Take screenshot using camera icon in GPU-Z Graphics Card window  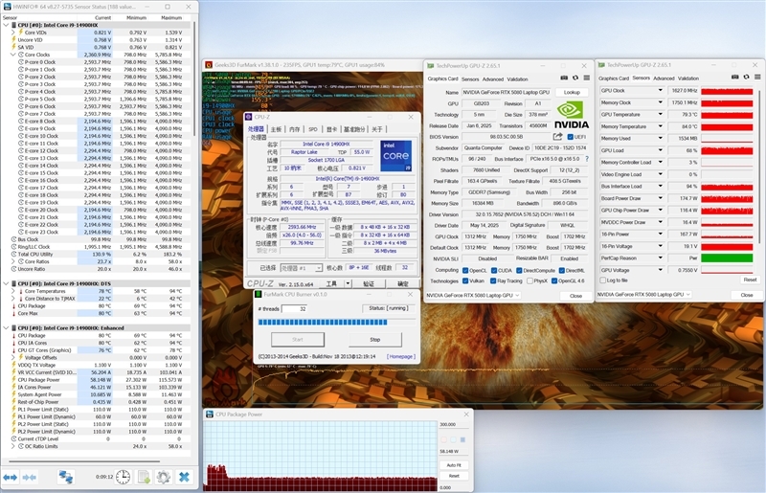(564, 78)
